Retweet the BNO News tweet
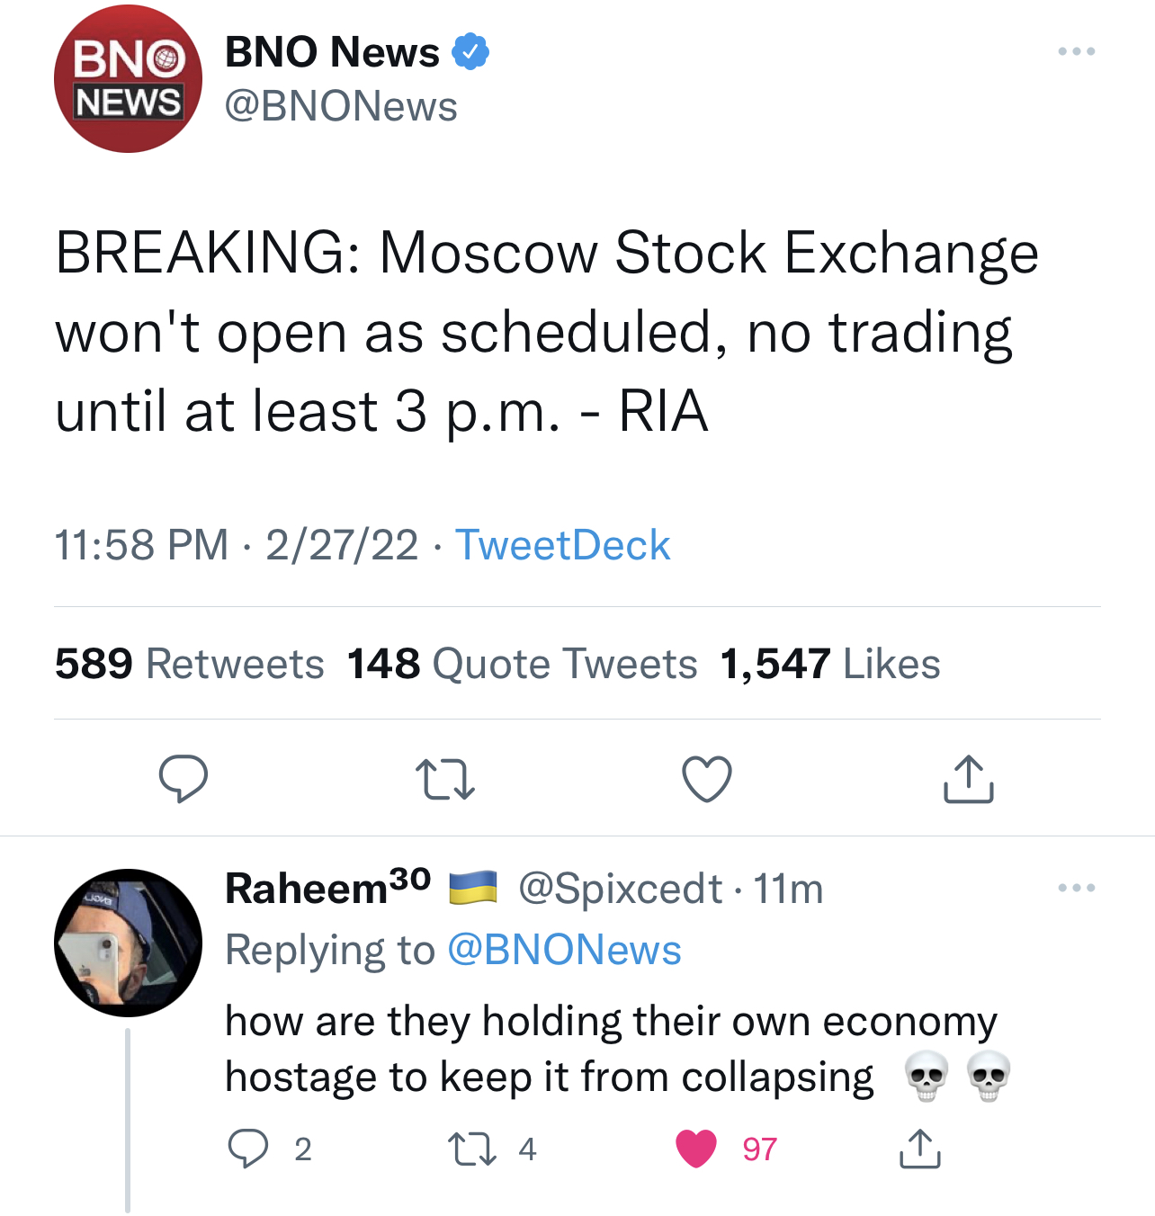The width and height of the screenshot is (1155, 1216). [x=444, y=780]
